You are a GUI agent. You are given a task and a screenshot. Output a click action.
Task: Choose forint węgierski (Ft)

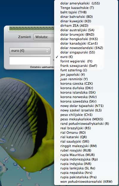pos(86,61)
